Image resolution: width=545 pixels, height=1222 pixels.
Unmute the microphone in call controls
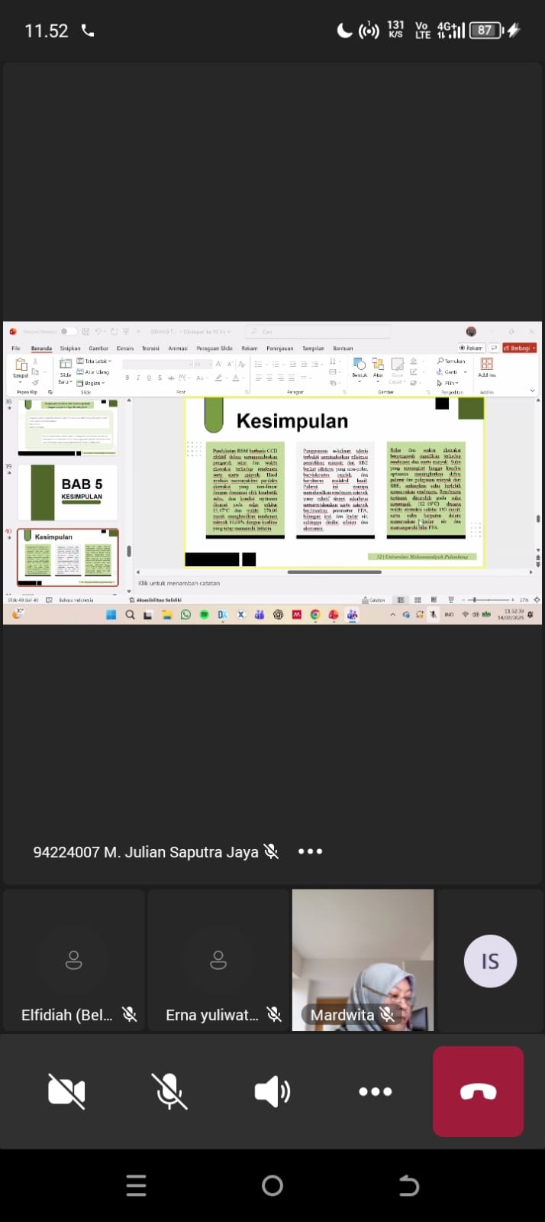tap(169, 1091)
